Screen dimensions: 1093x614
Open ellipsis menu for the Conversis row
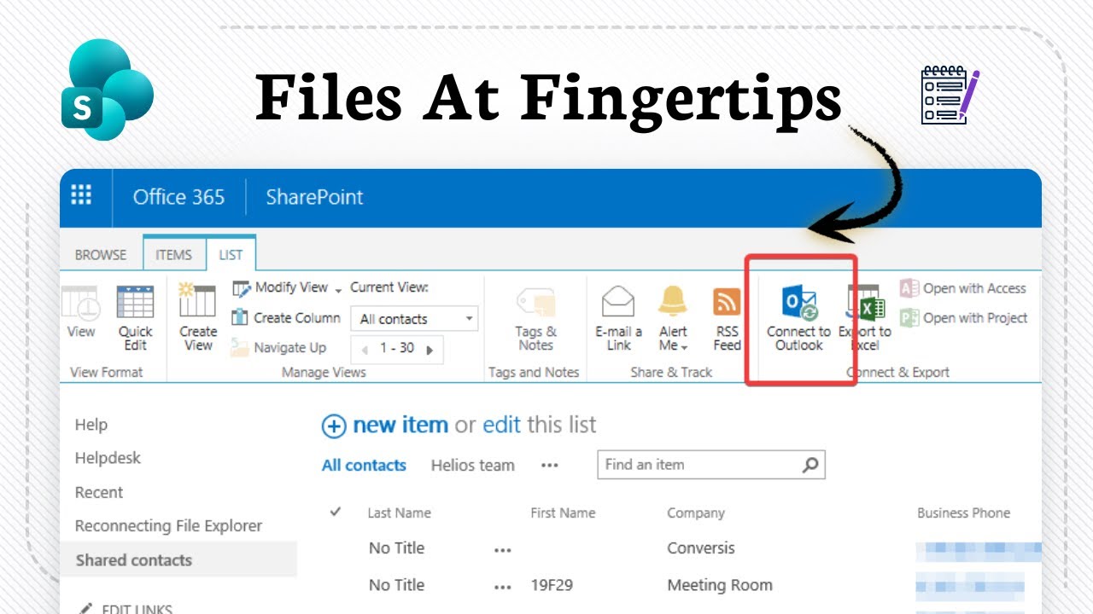point(502,550)
